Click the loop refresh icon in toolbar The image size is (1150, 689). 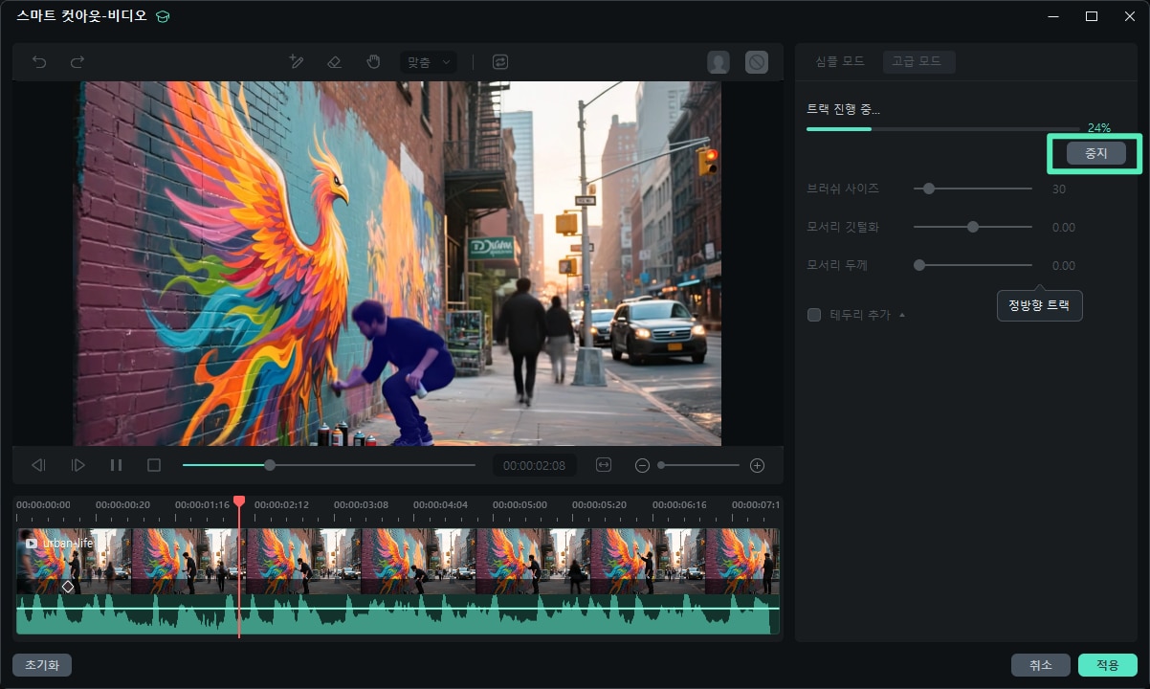(x=500, y=62)
